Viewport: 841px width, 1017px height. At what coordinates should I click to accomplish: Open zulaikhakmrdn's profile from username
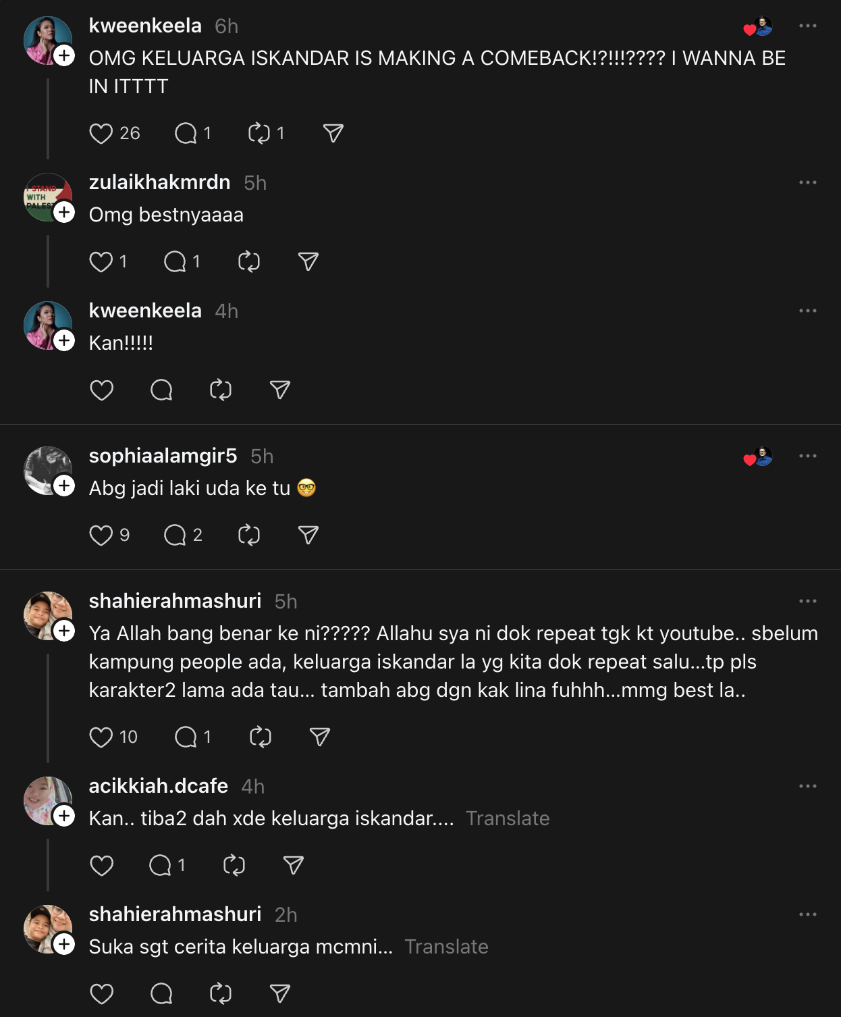pos(159,182)
